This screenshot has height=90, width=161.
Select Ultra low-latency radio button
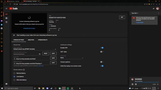click(x=14, y=80)
